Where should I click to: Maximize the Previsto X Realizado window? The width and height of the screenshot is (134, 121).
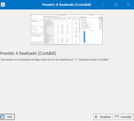(x=116, y=5)
